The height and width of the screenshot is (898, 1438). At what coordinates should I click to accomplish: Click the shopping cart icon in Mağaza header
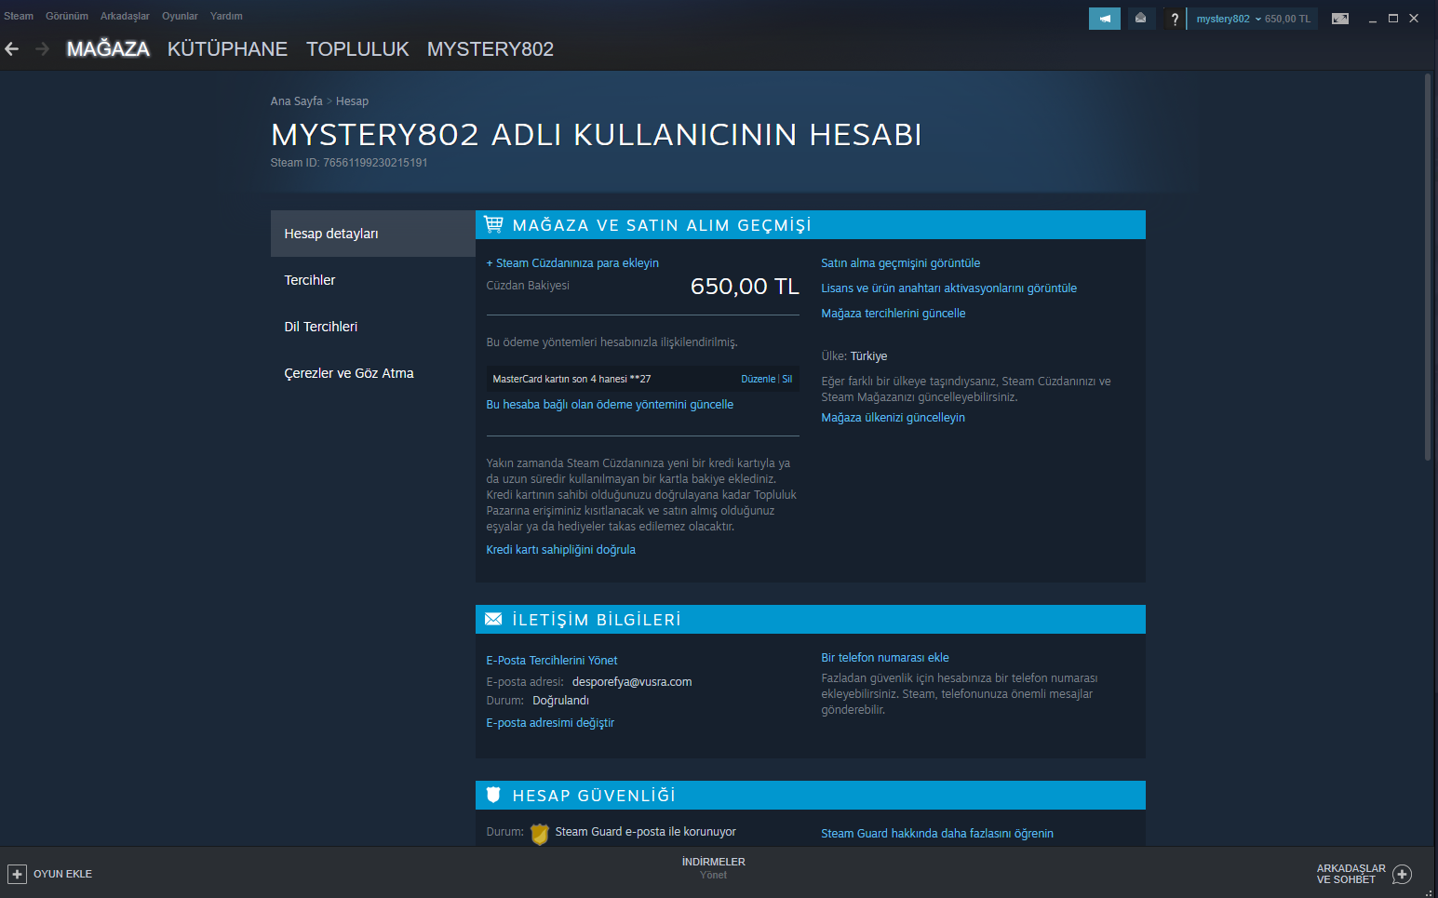pos(493,224)
